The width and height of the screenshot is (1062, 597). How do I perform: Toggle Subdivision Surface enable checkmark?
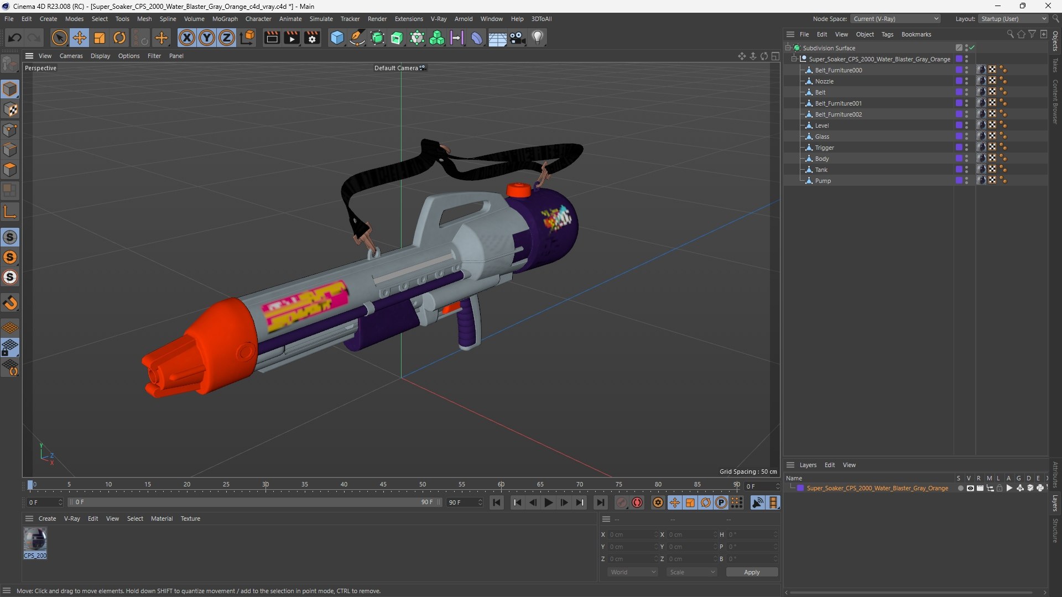click(972, 48)
